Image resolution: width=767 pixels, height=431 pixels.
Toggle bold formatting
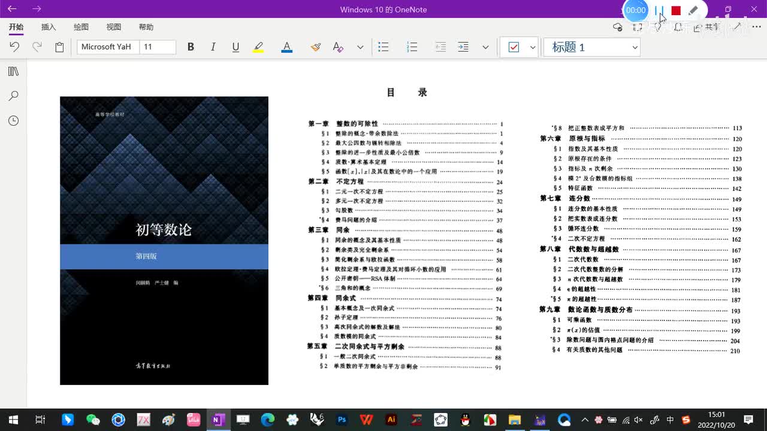tap(191, 47)
